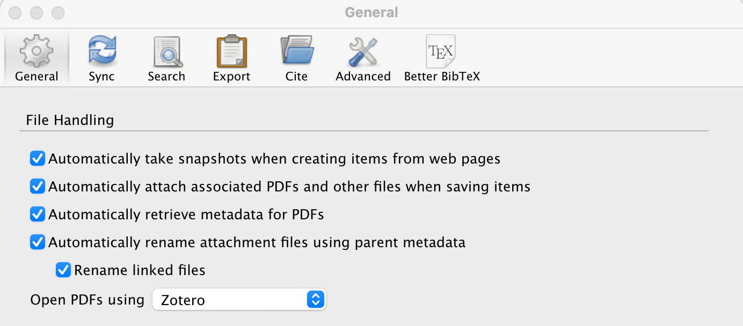Toggle automatic metadata retrieval for PDFs
This screenshot has height=326, width=743.
38,214
